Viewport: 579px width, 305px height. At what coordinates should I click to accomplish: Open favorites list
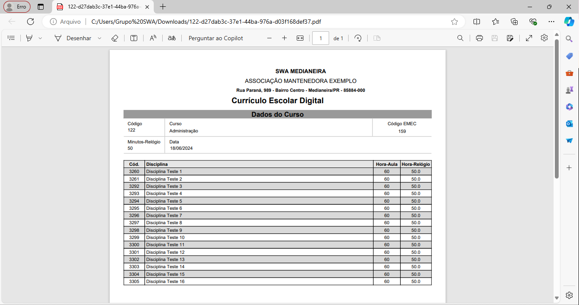(x=496, y=22)
